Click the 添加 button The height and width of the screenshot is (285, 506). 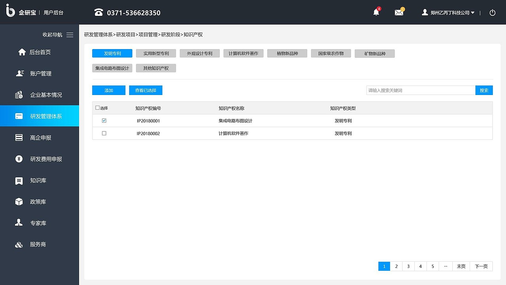coord(109,90)
